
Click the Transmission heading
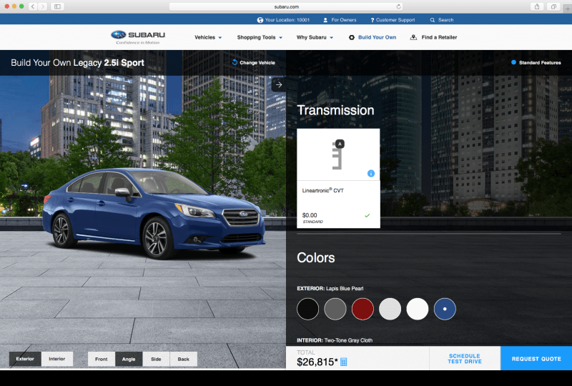pyautogui.click(x=335, y=110)
